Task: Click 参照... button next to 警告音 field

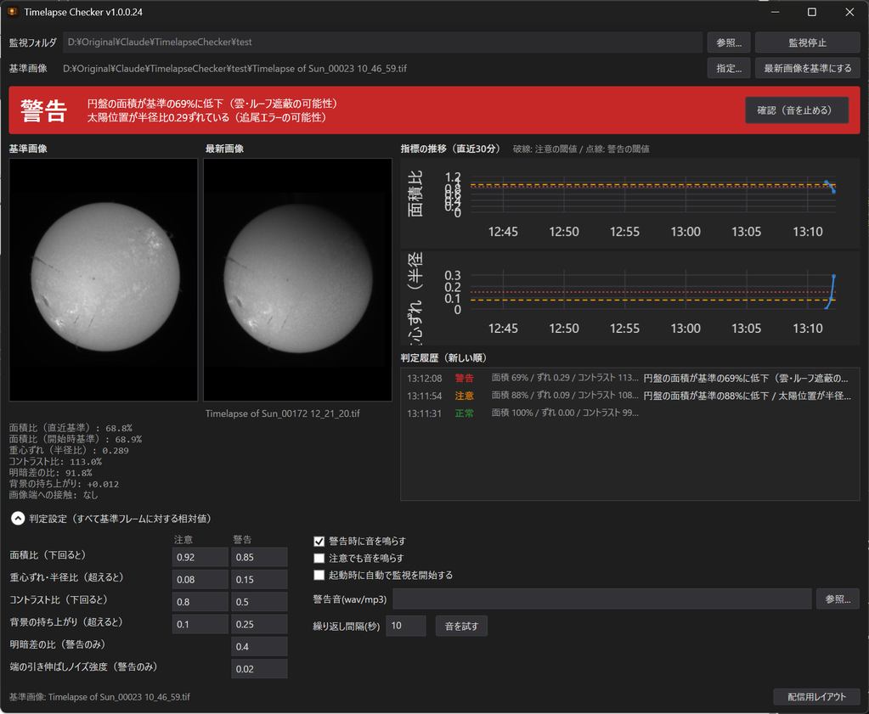Action: point(838,599)
